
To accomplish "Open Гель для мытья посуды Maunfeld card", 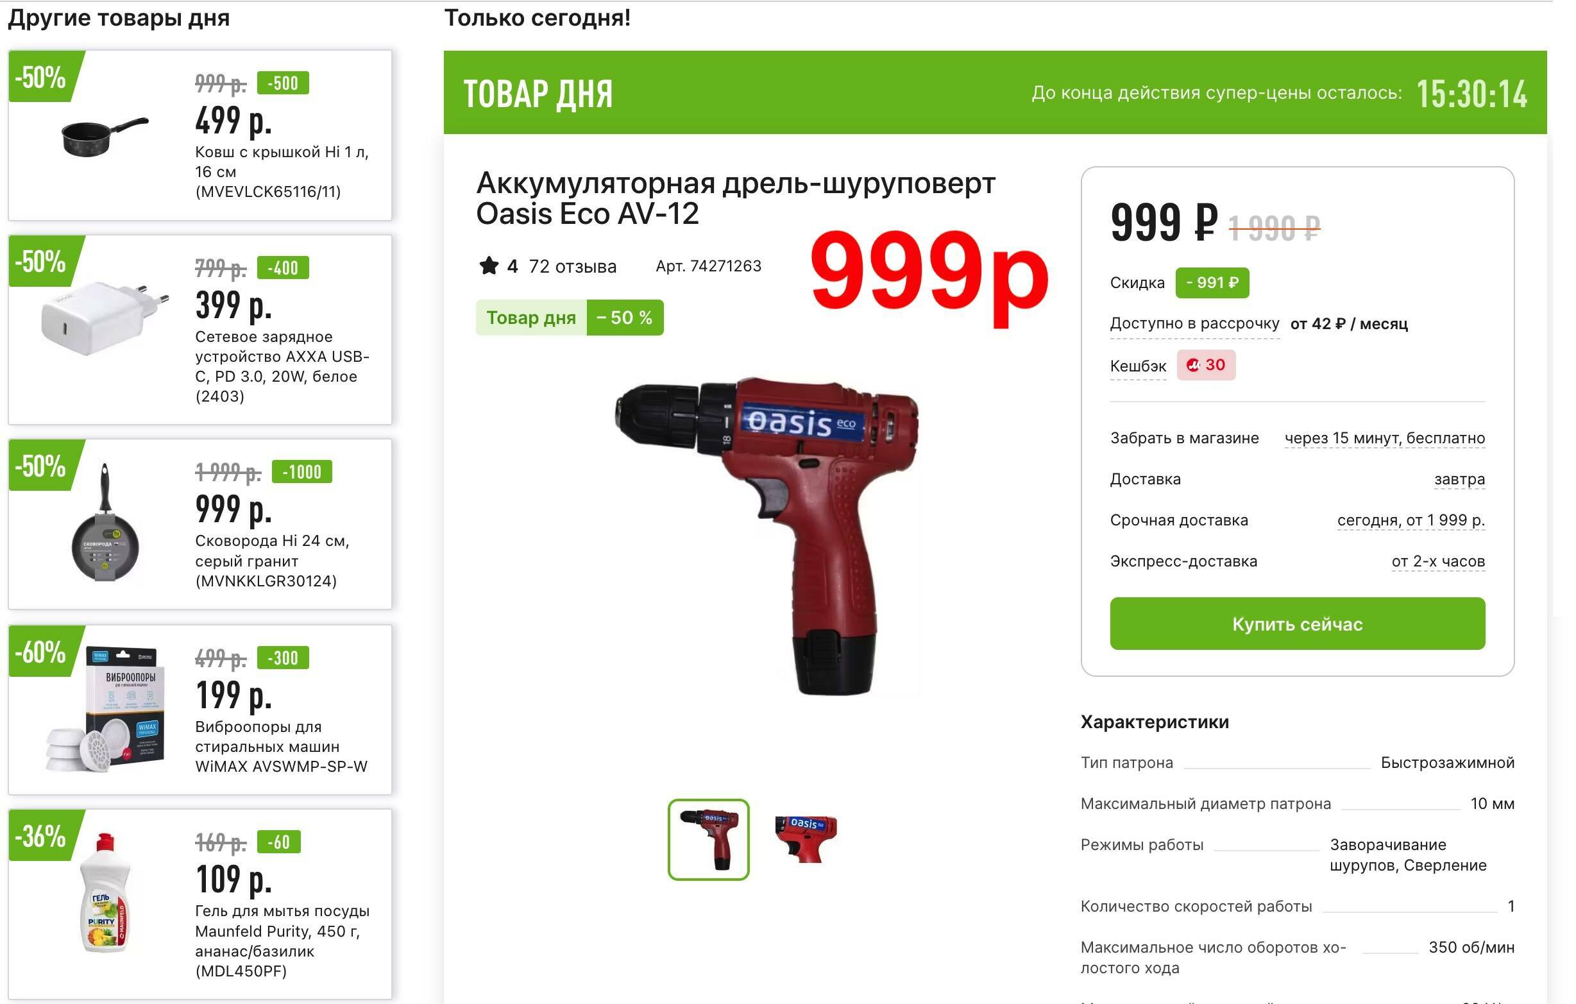I will tap(199, 903).
